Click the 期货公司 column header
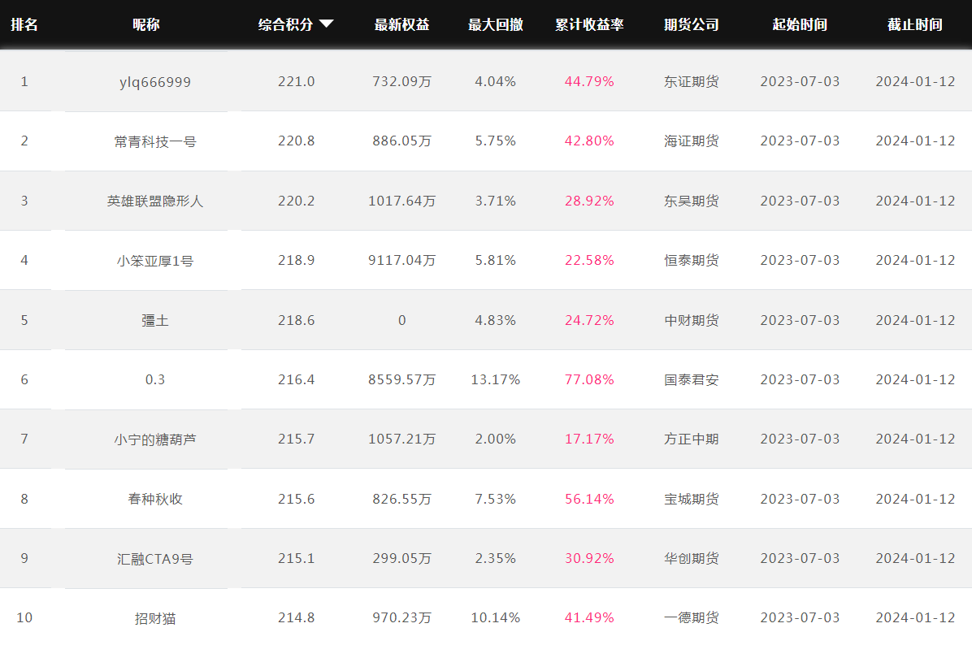Image resolution: width=972 pixels, height=645 pixels. tap(691, 25)
